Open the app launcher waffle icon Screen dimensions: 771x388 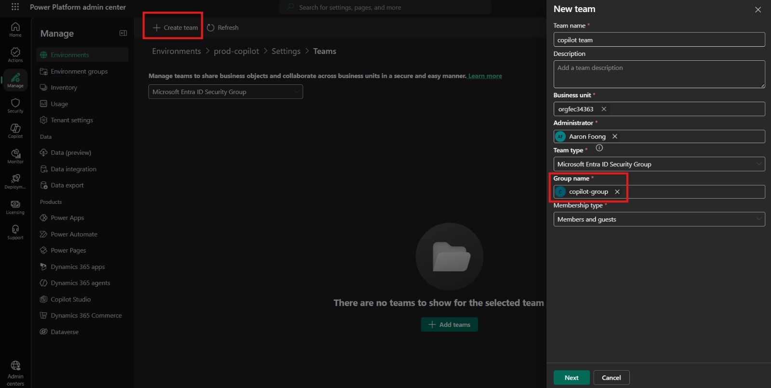click(x=15, y=7)
